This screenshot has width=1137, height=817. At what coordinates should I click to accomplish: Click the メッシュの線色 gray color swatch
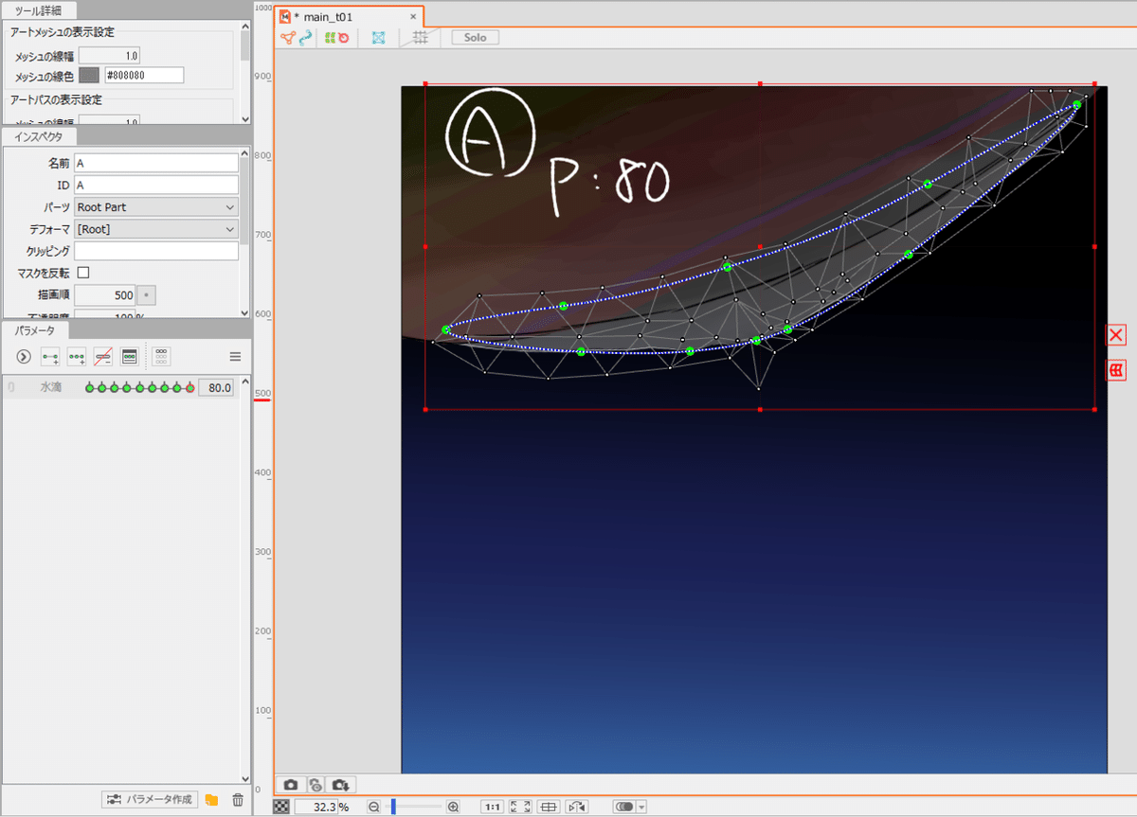click(x=89, y=75)
